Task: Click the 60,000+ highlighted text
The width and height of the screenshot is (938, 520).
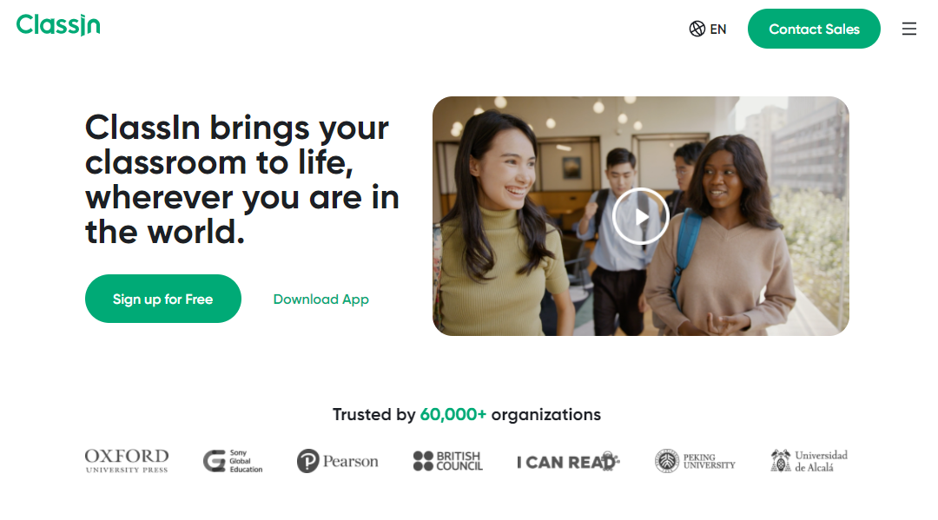Action: [x=452, y=414]
